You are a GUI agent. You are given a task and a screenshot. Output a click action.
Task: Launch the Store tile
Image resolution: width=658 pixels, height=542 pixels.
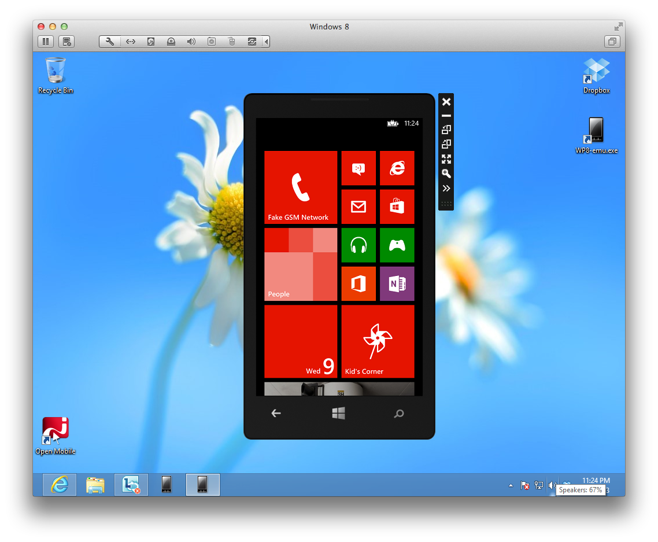[x=397, y=207]
